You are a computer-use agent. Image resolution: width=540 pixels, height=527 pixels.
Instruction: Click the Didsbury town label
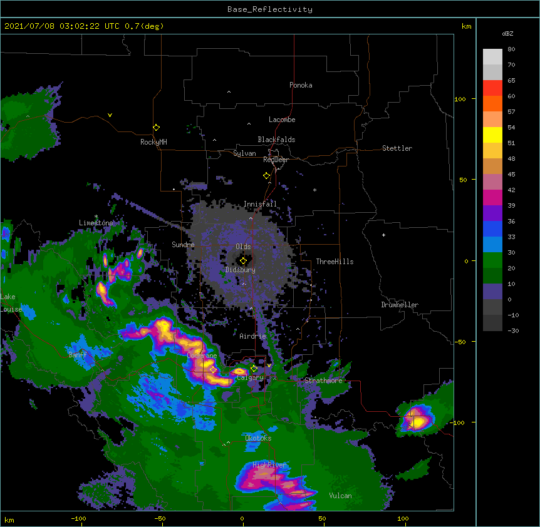coord(240,270)
